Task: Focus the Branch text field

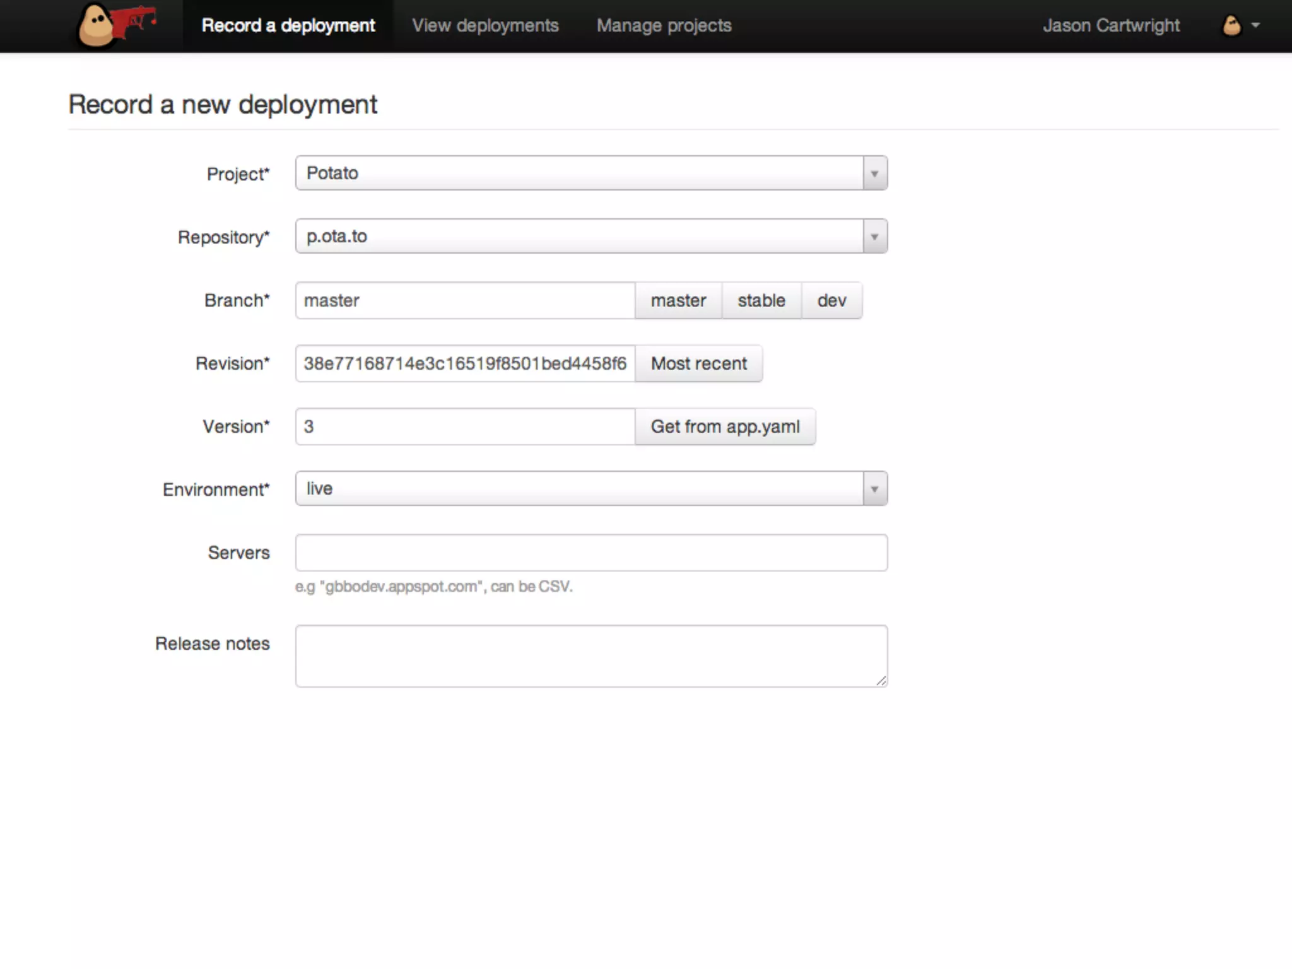Action: (x=465, y=301)
